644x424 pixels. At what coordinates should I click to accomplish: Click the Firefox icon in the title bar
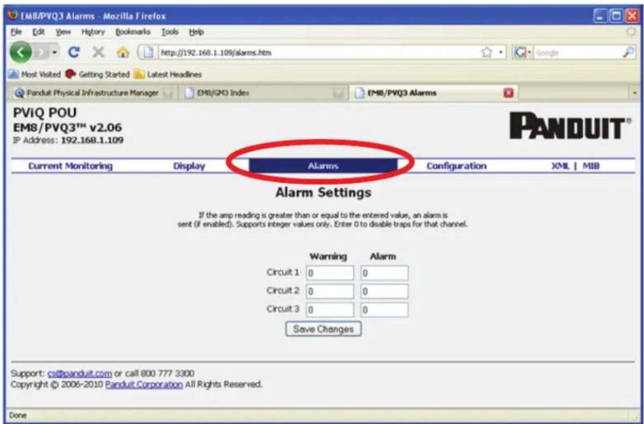tap(13, 17)
